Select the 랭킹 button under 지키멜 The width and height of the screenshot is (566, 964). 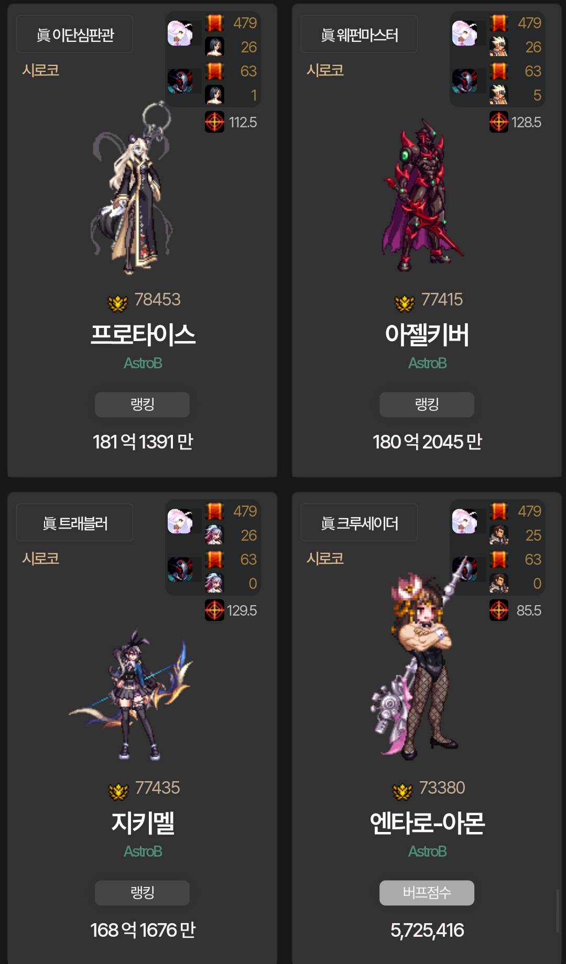pos(142,893)
